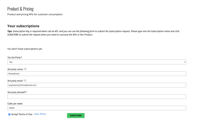
Task: Open the View Terms link
Action: click(40, 114)
